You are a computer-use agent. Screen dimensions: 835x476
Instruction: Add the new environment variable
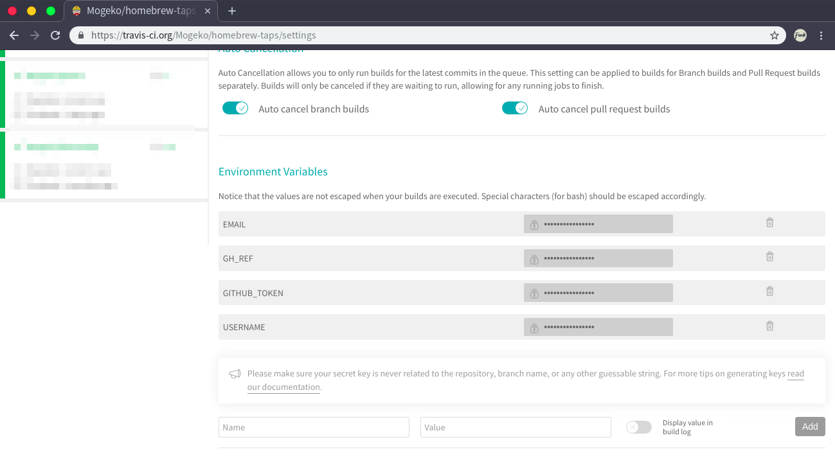[x=810, y=427]
